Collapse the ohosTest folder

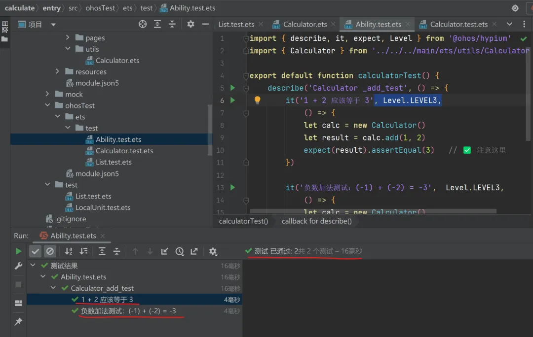pyautogui.click(x=48, y=105)
